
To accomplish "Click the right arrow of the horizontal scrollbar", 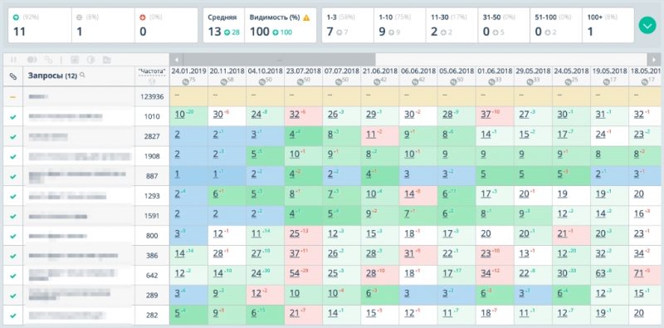I will pyautogui.click(x=654, y=59).
